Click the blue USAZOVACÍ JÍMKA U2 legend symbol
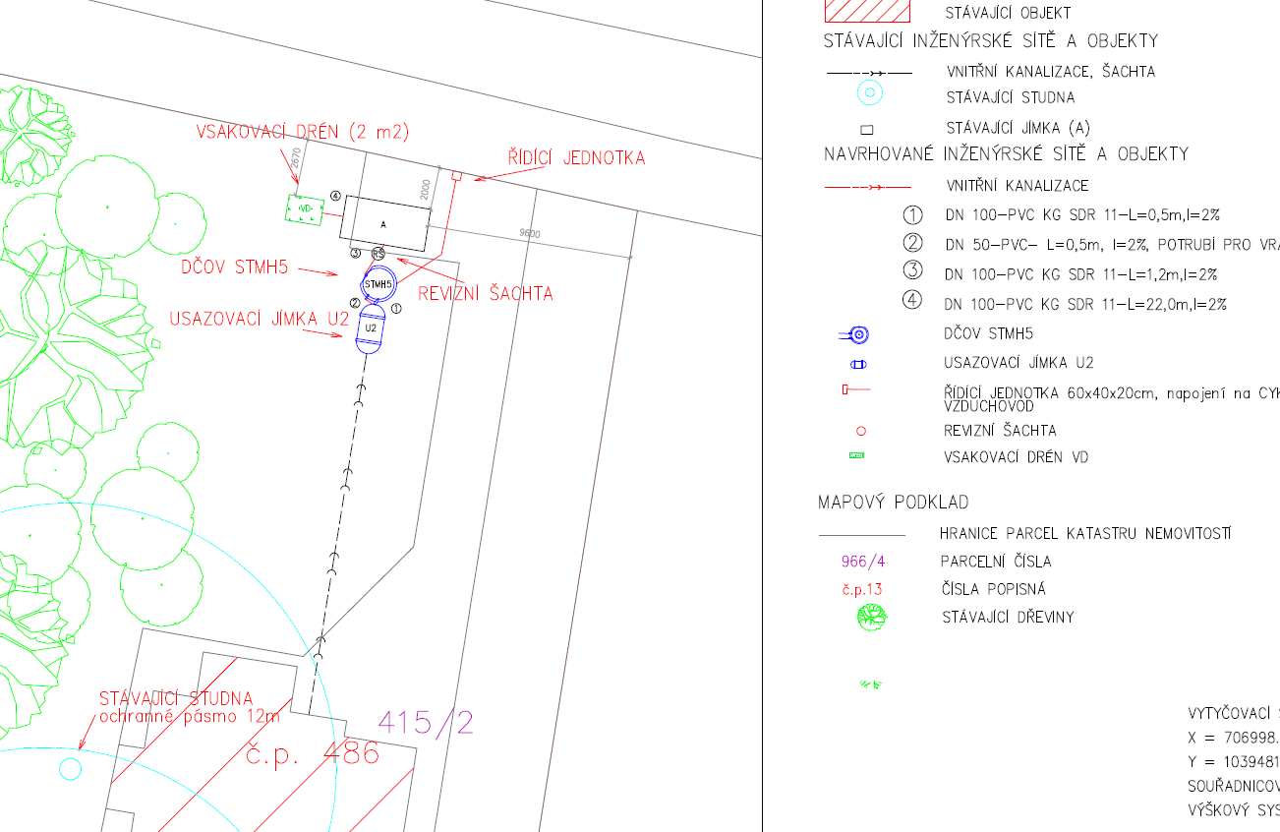 coord(858,364)
